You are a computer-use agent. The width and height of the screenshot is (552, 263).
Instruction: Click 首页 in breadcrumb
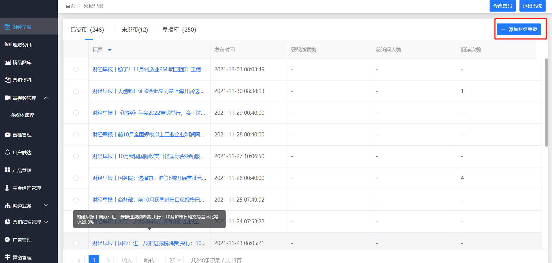click(70, 6)
